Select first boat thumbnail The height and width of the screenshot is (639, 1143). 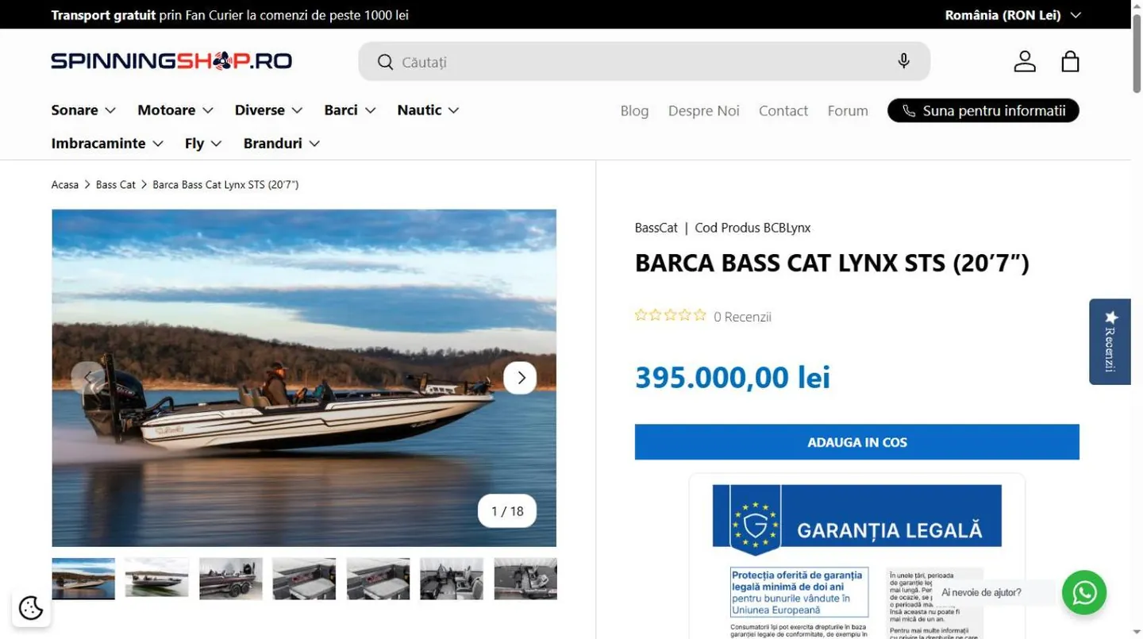click(83, 579)
